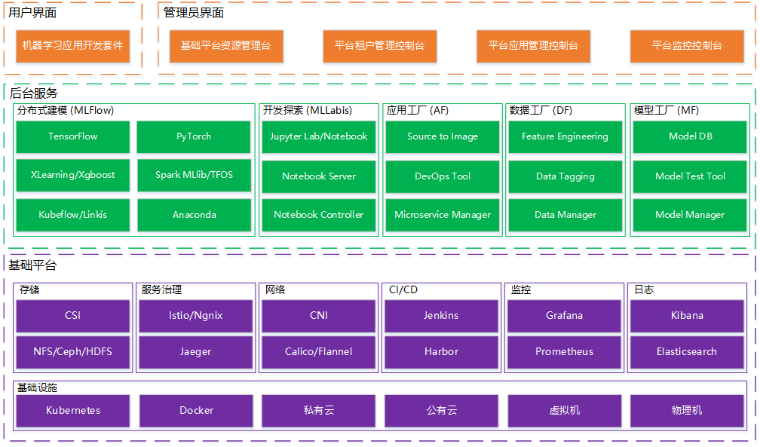
Task: Select the 公有云 block
Action: pos(442,411)
